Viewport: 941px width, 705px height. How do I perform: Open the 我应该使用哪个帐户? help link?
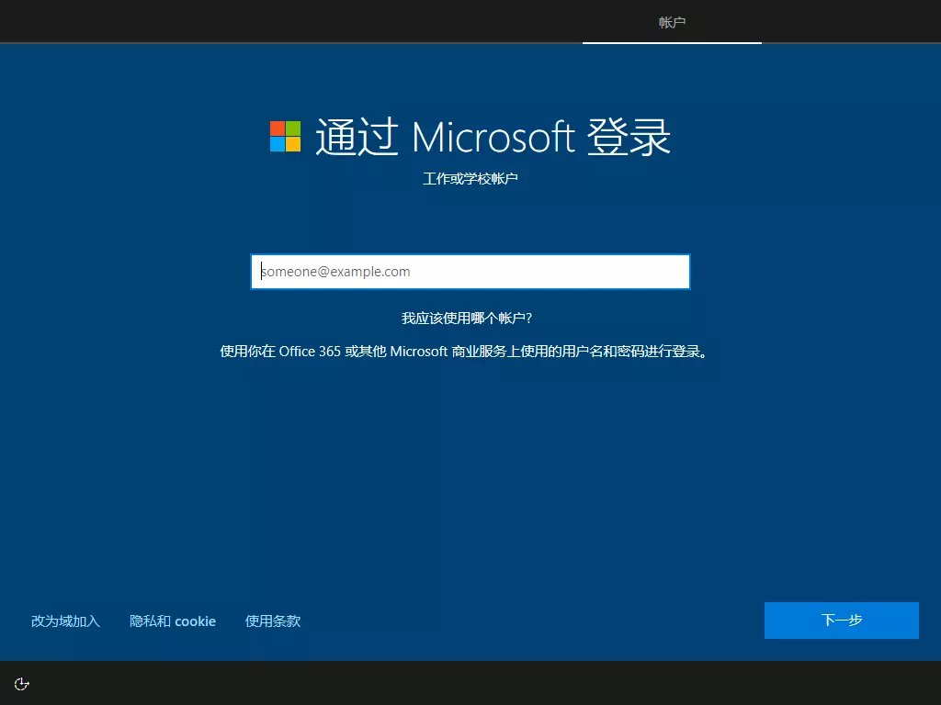click(x=466, y=318)
